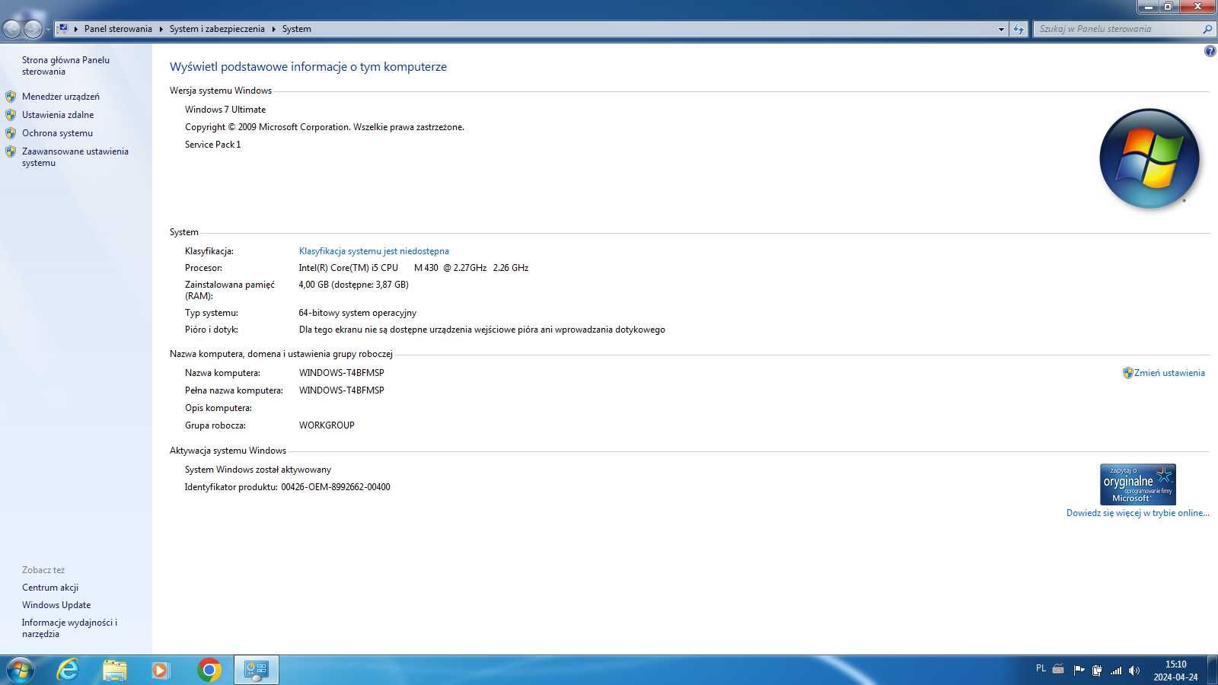Click the shield icon beside Zaawansowane ustawienia

point(11,151)
